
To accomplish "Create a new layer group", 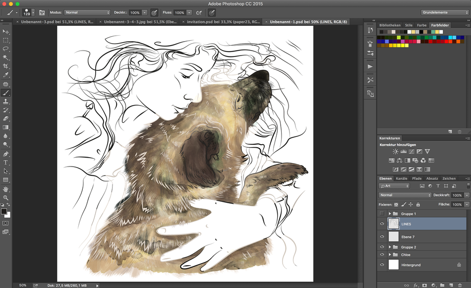I will click(442, 286).
